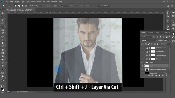Image resolution: width=175 pixels, height=98 pixels.
Task: Open the Kind filter dropdown
Action: tap(147, 37)
